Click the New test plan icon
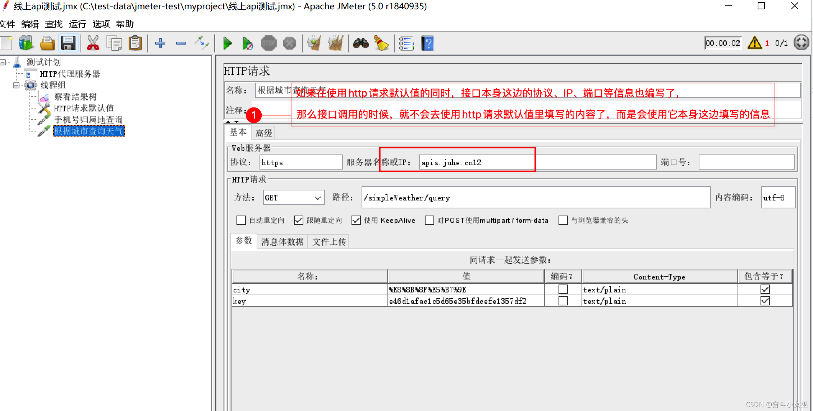The width and height of the screenshot is (813, 411). pos(6,43)
